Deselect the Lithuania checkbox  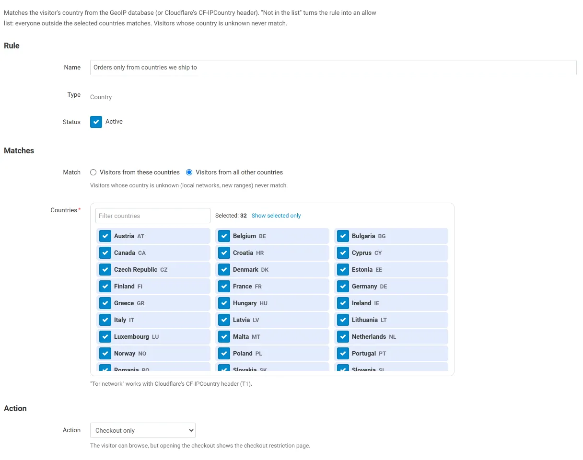click(343, 320)
